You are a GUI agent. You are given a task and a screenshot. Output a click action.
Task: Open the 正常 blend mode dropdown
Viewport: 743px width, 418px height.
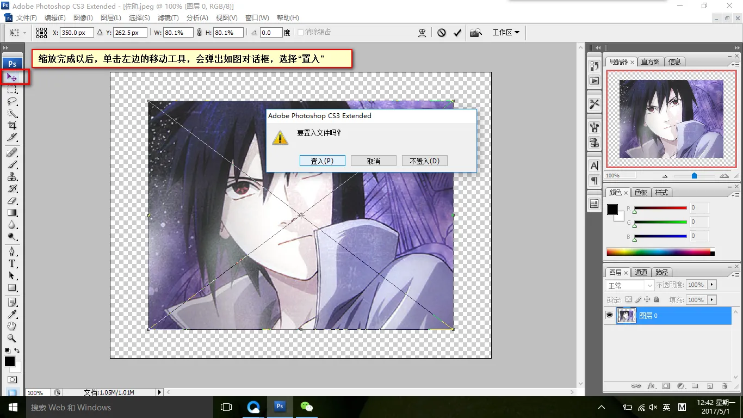(x=630, y=285)
